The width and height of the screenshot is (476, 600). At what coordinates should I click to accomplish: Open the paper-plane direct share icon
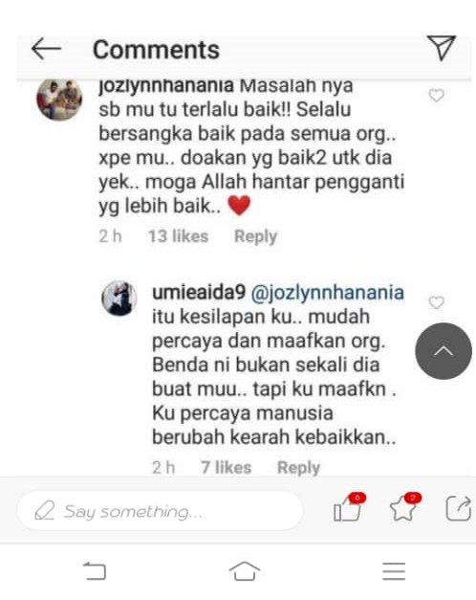(442, 48)
